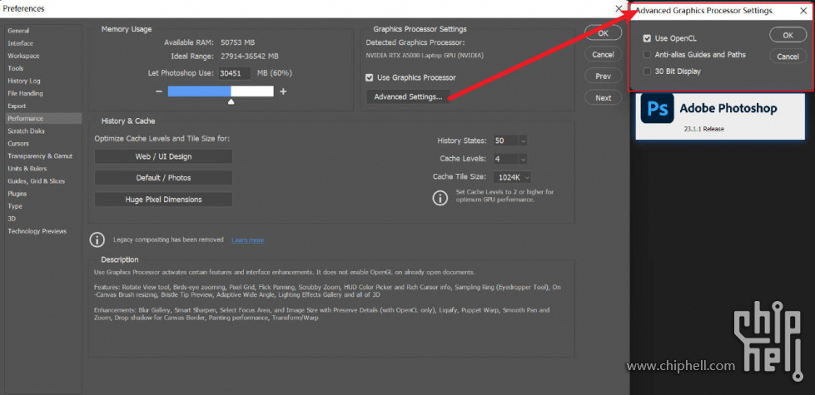Click the memory usage slider bar

[221, 91]
